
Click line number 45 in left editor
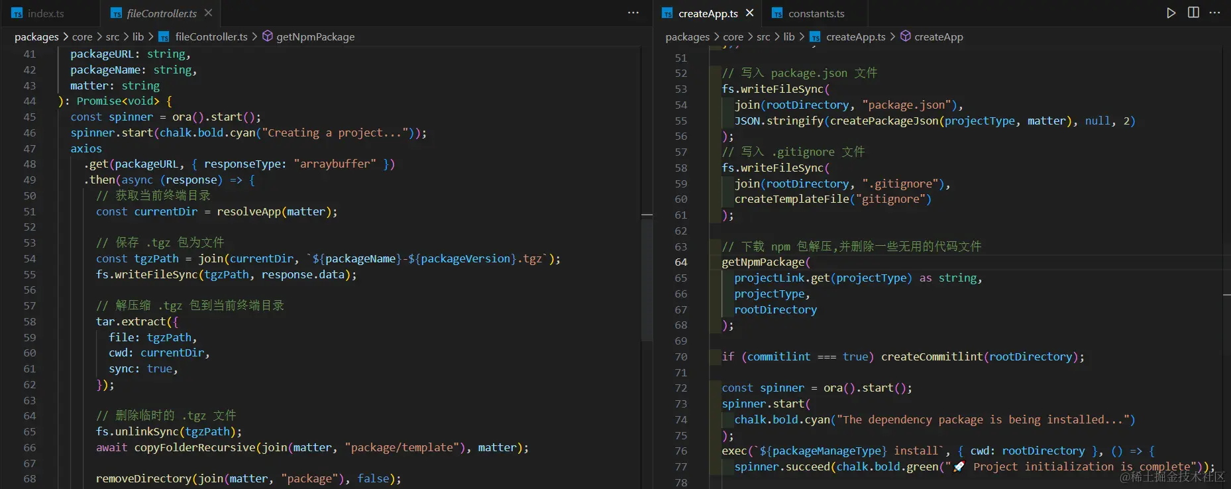30,117
